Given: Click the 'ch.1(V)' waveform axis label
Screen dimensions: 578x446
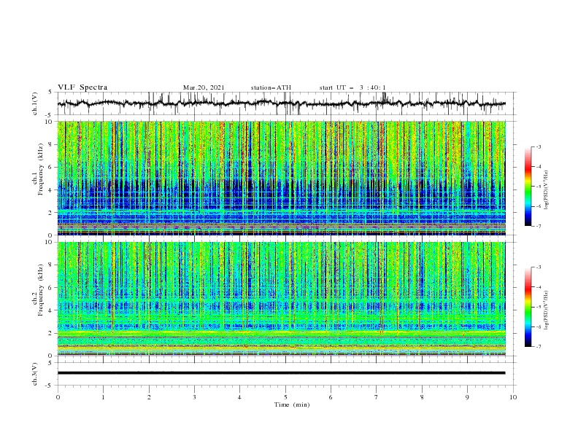Looking at the screenshot, I should tap(35, 103).
